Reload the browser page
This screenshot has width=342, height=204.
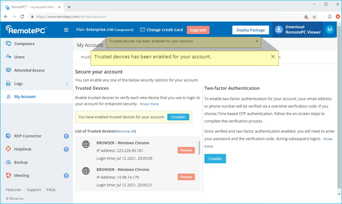[22, 17]
